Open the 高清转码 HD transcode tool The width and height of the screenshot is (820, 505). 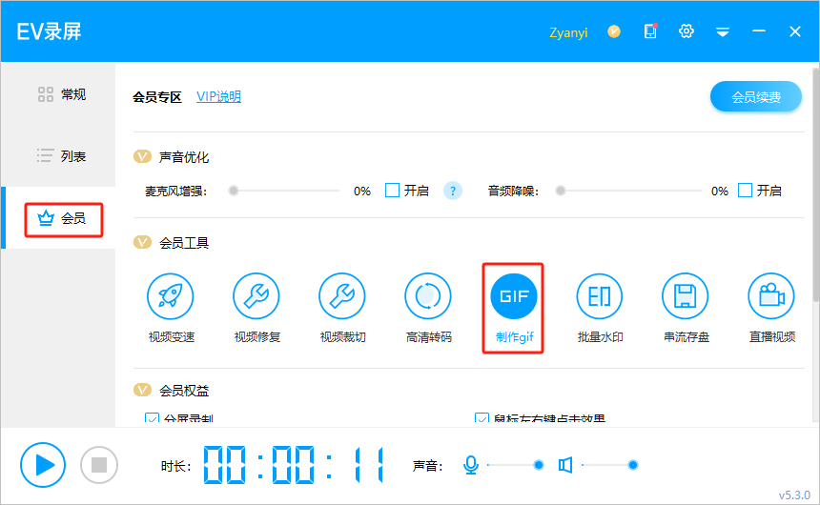pos(428,297)
